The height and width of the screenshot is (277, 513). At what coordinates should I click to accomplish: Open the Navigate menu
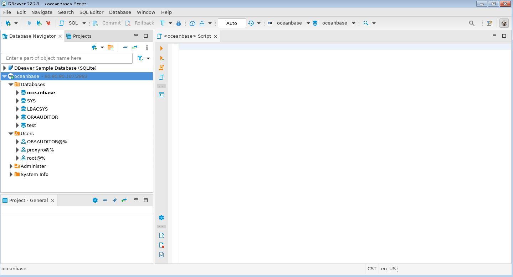(x=42, y=12)
